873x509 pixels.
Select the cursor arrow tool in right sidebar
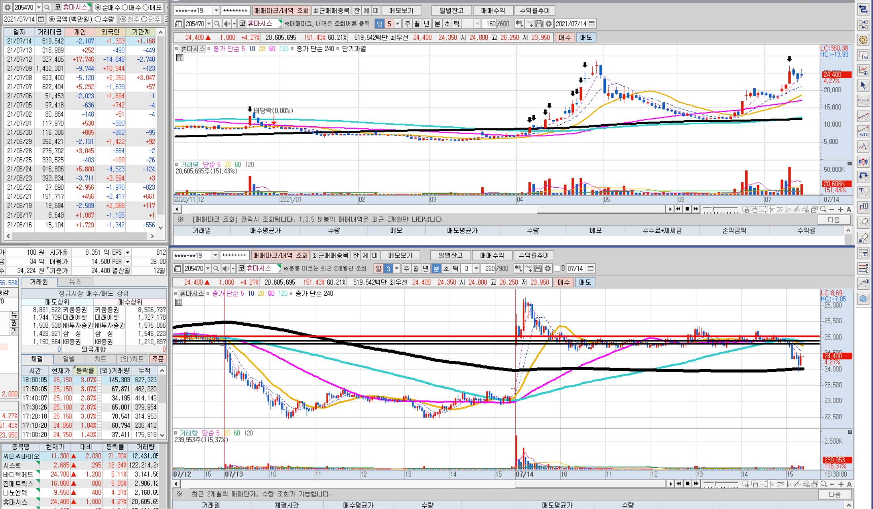click(863, 85)
